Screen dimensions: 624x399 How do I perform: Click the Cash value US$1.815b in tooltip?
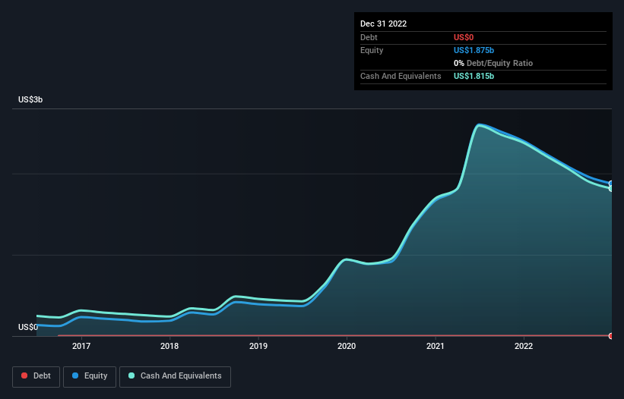click(474, 76)
